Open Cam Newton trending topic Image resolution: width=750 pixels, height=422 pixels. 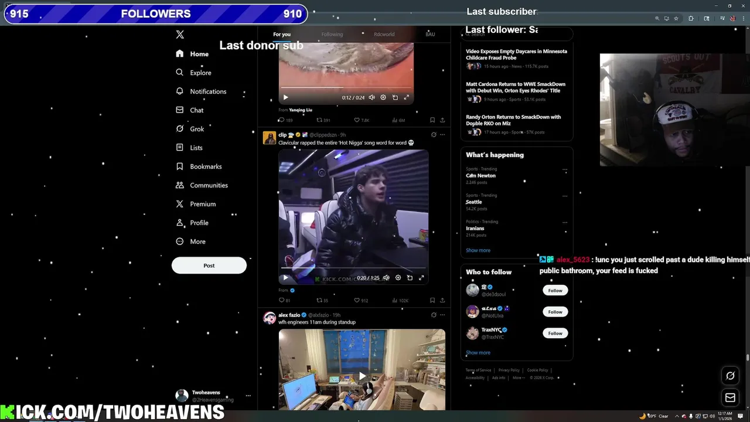coord(480,176)
